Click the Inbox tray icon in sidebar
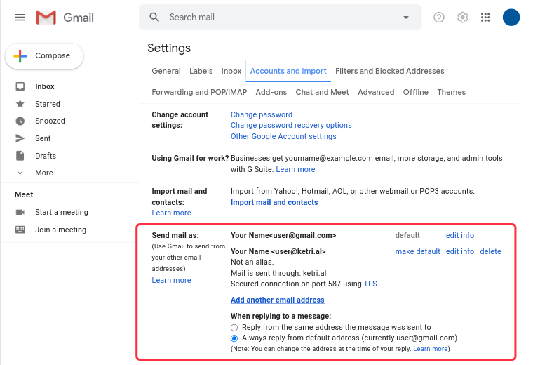 coord(20,86)
